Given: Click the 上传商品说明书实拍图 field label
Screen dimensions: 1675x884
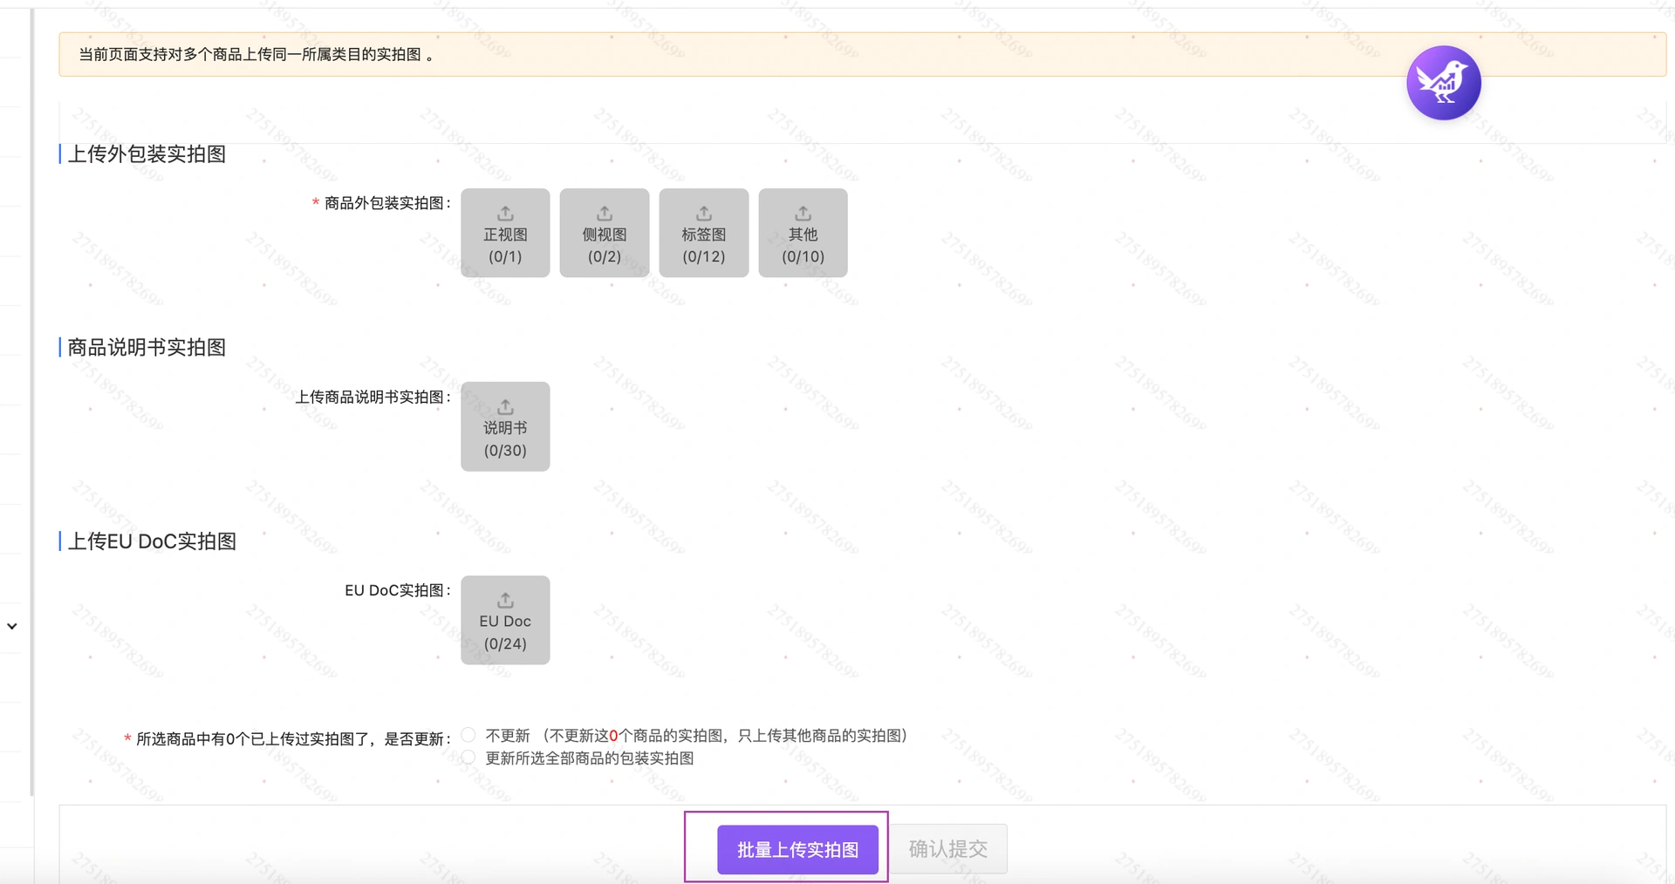Looking at the screenshot, I should click(373, 397).
